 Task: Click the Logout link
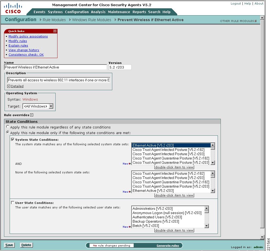236,3
